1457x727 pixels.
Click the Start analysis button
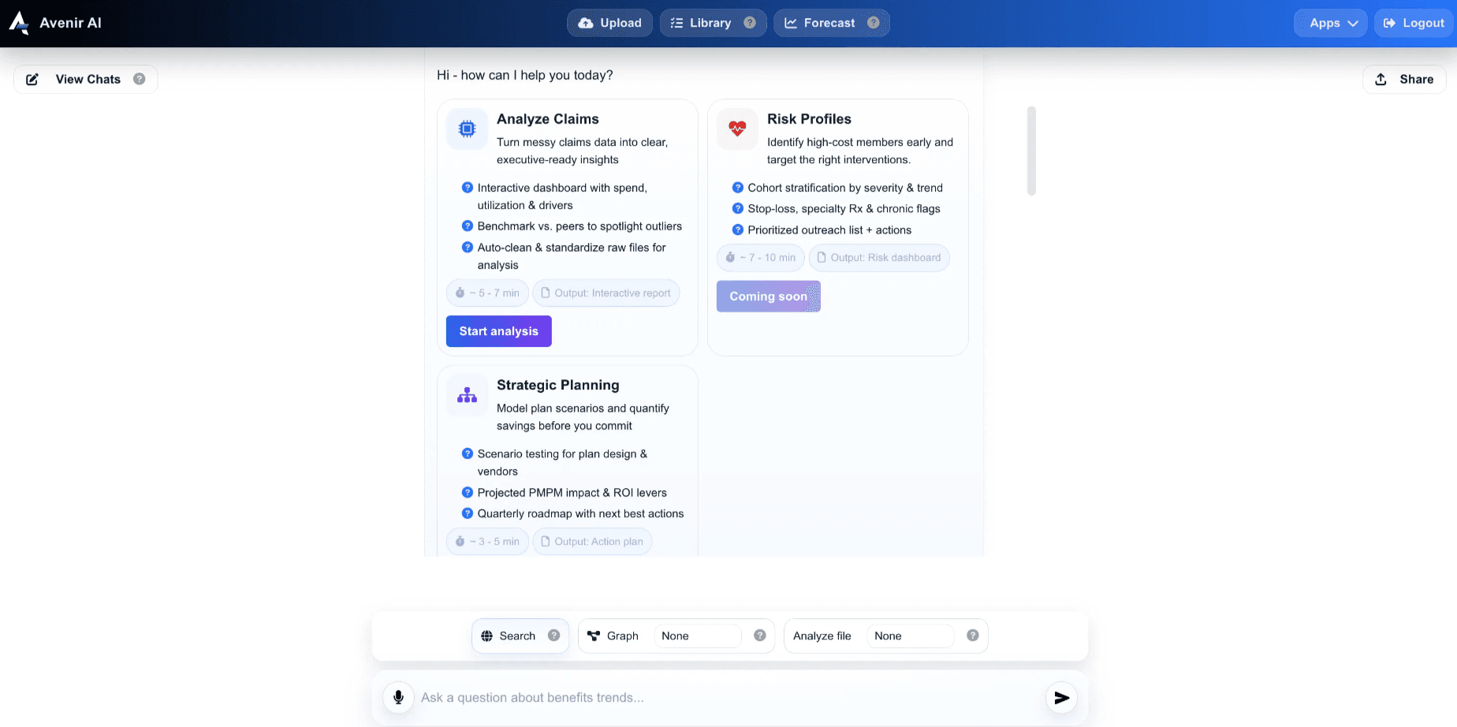point(498,331)
